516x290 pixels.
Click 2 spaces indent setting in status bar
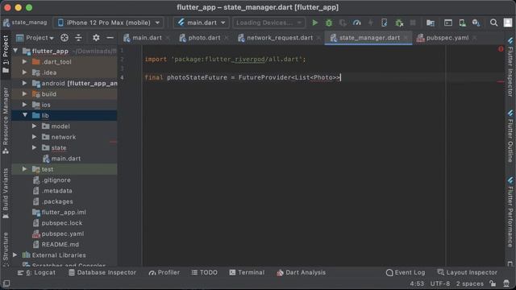pos(469,284)
